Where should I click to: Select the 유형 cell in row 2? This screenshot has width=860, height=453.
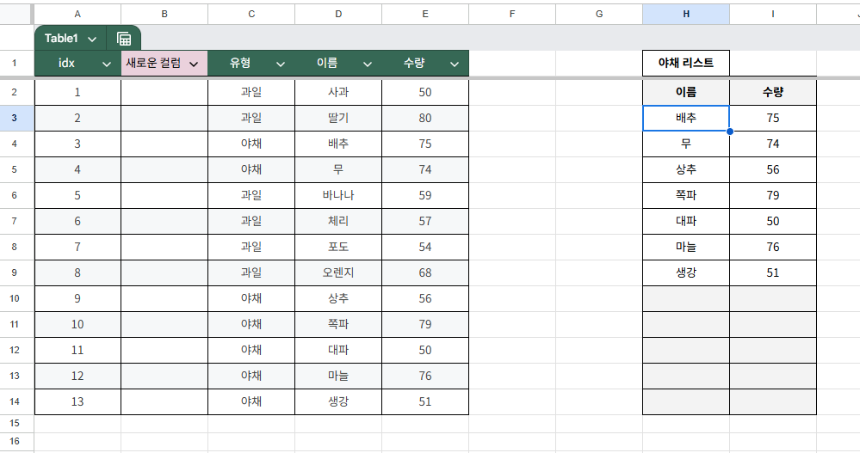(251, 92)
